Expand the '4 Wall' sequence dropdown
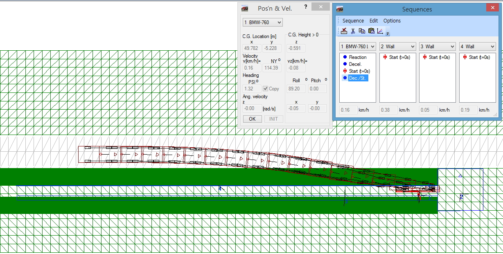503x254 pixels. (x=477, y=47)
